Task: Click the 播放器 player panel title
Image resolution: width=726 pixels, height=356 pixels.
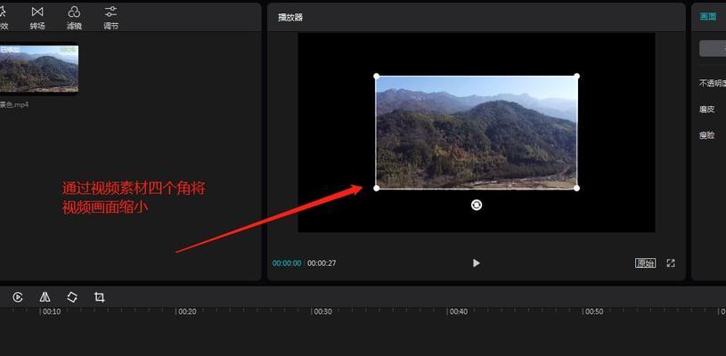Action: pyautogui.click(x=290, y=18)
